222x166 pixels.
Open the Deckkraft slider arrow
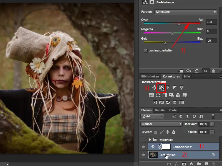coord(212,124)
